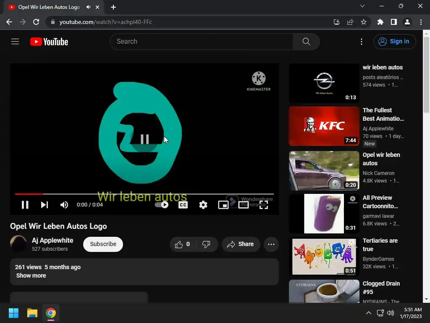Open tab search dropdown chevron
Image resolution: width=430 pixels, height=323 pixels.
pos(362,6)
